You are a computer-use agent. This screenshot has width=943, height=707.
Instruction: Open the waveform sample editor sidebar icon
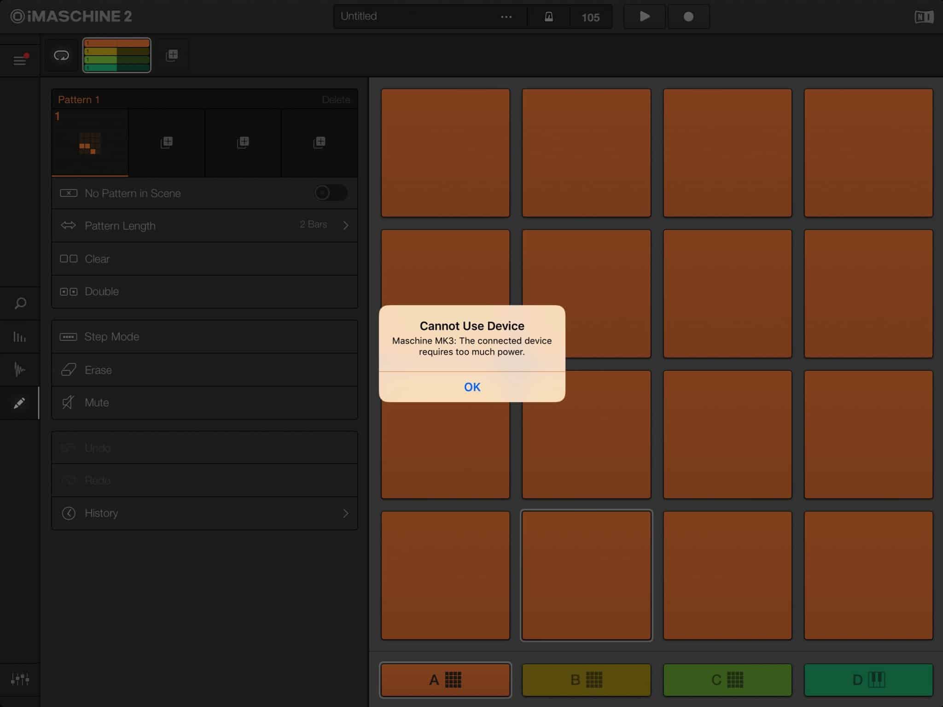(x=20, y=369)
